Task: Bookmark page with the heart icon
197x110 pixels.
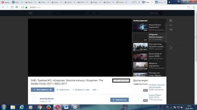Action: [188, 7]
